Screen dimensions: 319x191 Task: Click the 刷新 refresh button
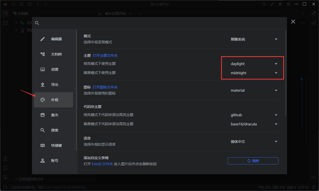[x=253, y=161]
